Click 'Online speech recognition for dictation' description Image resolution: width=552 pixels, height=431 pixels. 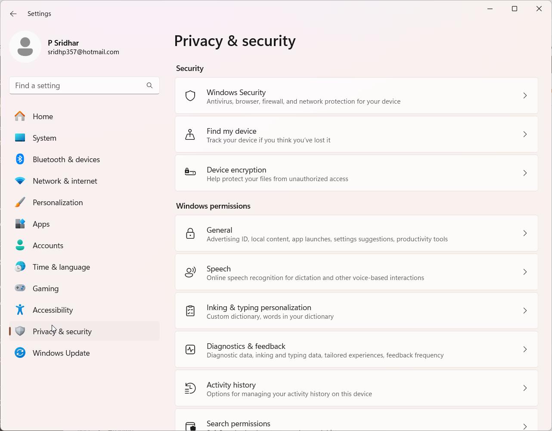[315, 278]
